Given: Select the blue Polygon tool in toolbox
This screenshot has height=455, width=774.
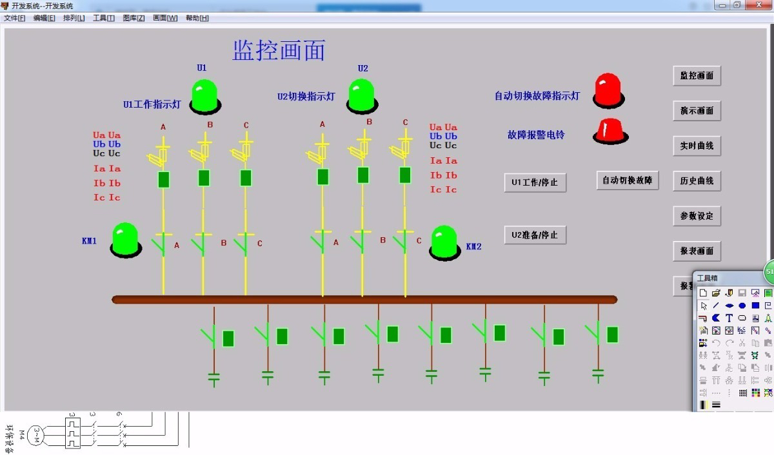Looking at the screenshot, I should [716, 318].
